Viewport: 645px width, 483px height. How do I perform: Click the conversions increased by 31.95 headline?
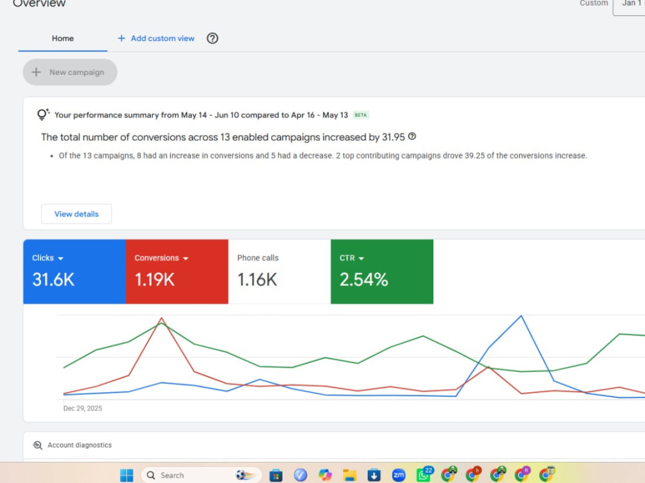(223, 137)
